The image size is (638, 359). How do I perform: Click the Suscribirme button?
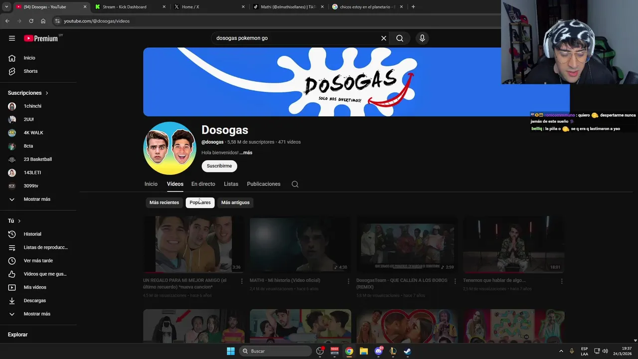pyautogui.click(x=219, y=166)
